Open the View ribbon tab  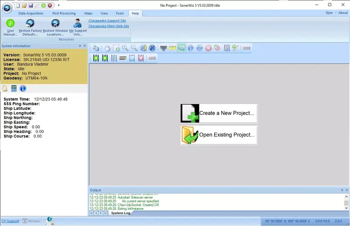(104, 14)
